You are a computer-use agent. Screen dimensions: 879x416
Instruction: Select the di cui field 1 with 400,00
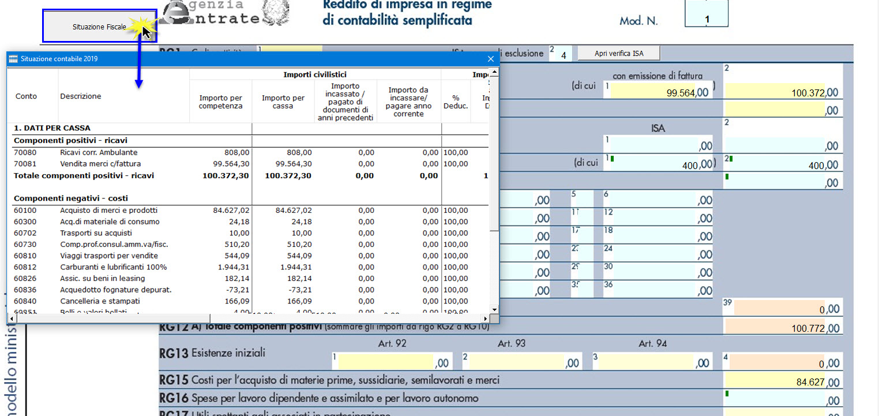(658, 163)
